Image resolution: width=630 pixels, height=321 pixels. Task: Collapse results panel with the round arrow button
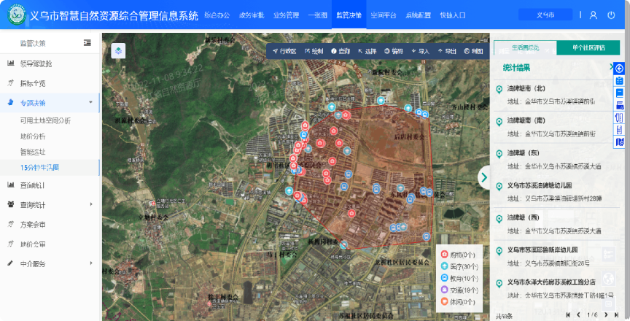[x=484, y=177]
